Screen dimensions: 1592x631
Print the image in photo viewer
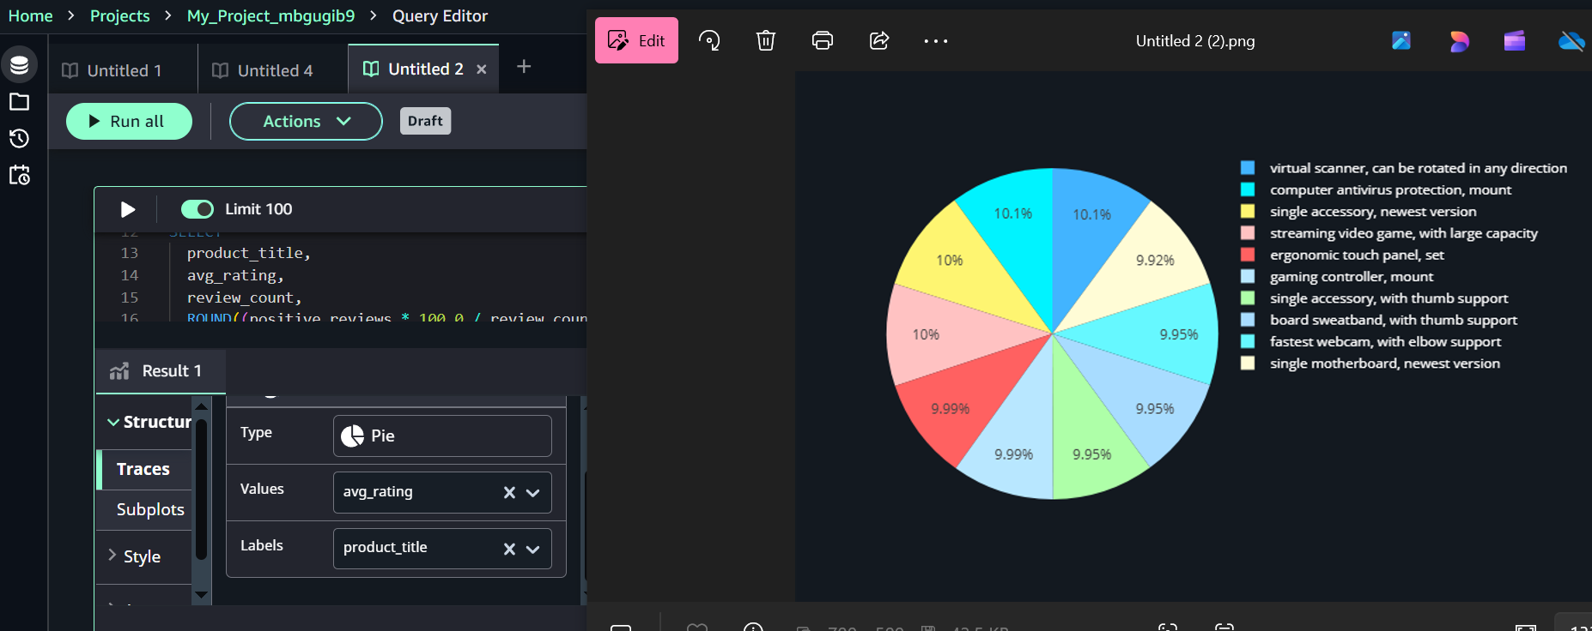coord(823,40)
